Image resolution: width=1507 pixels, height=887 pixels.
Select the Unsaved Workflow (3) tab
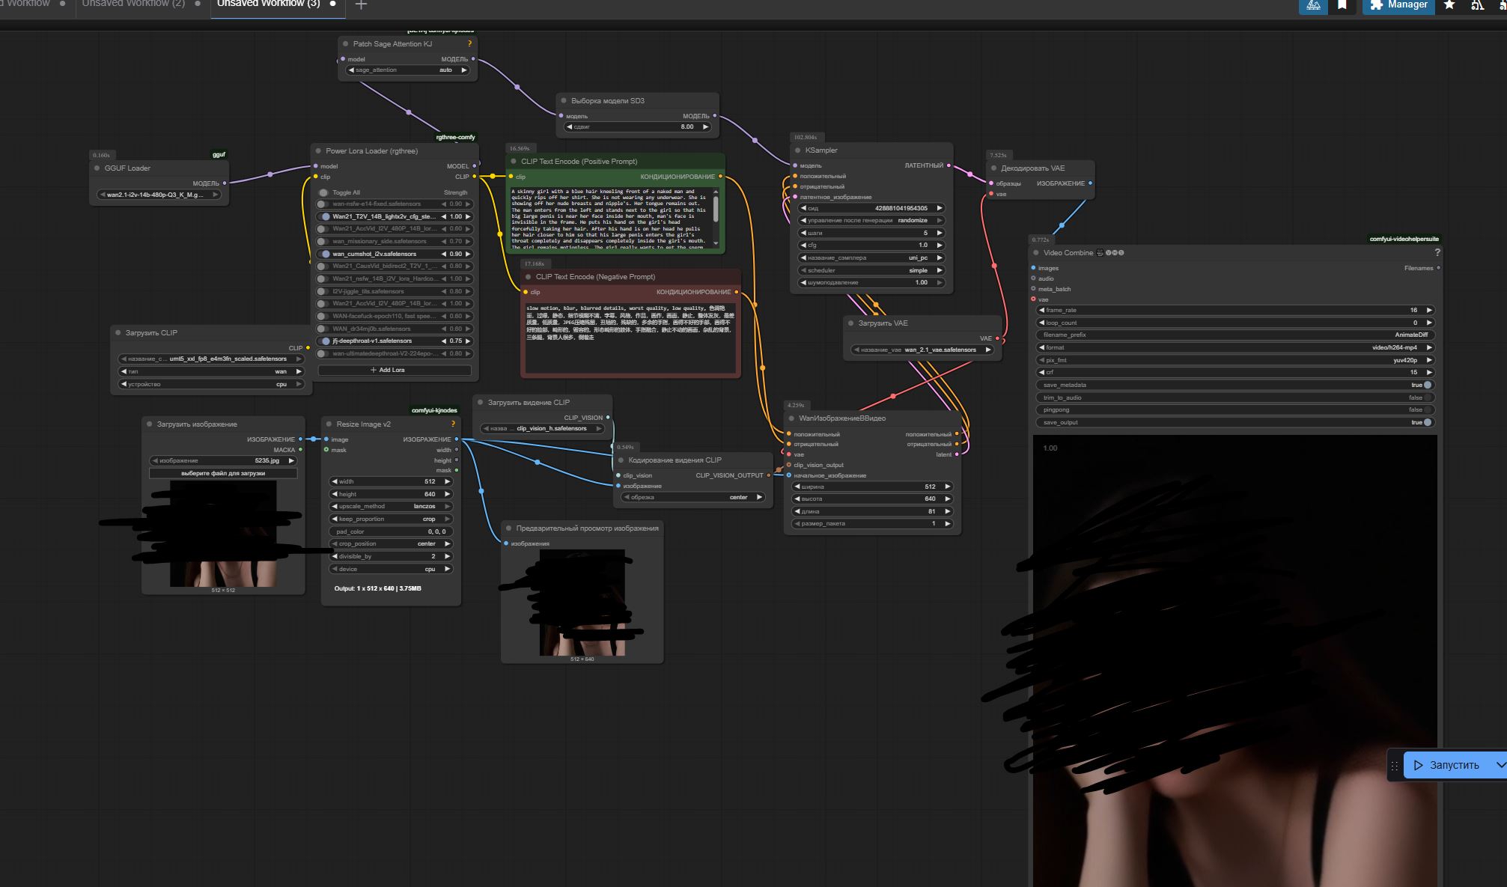coord(268,4)
